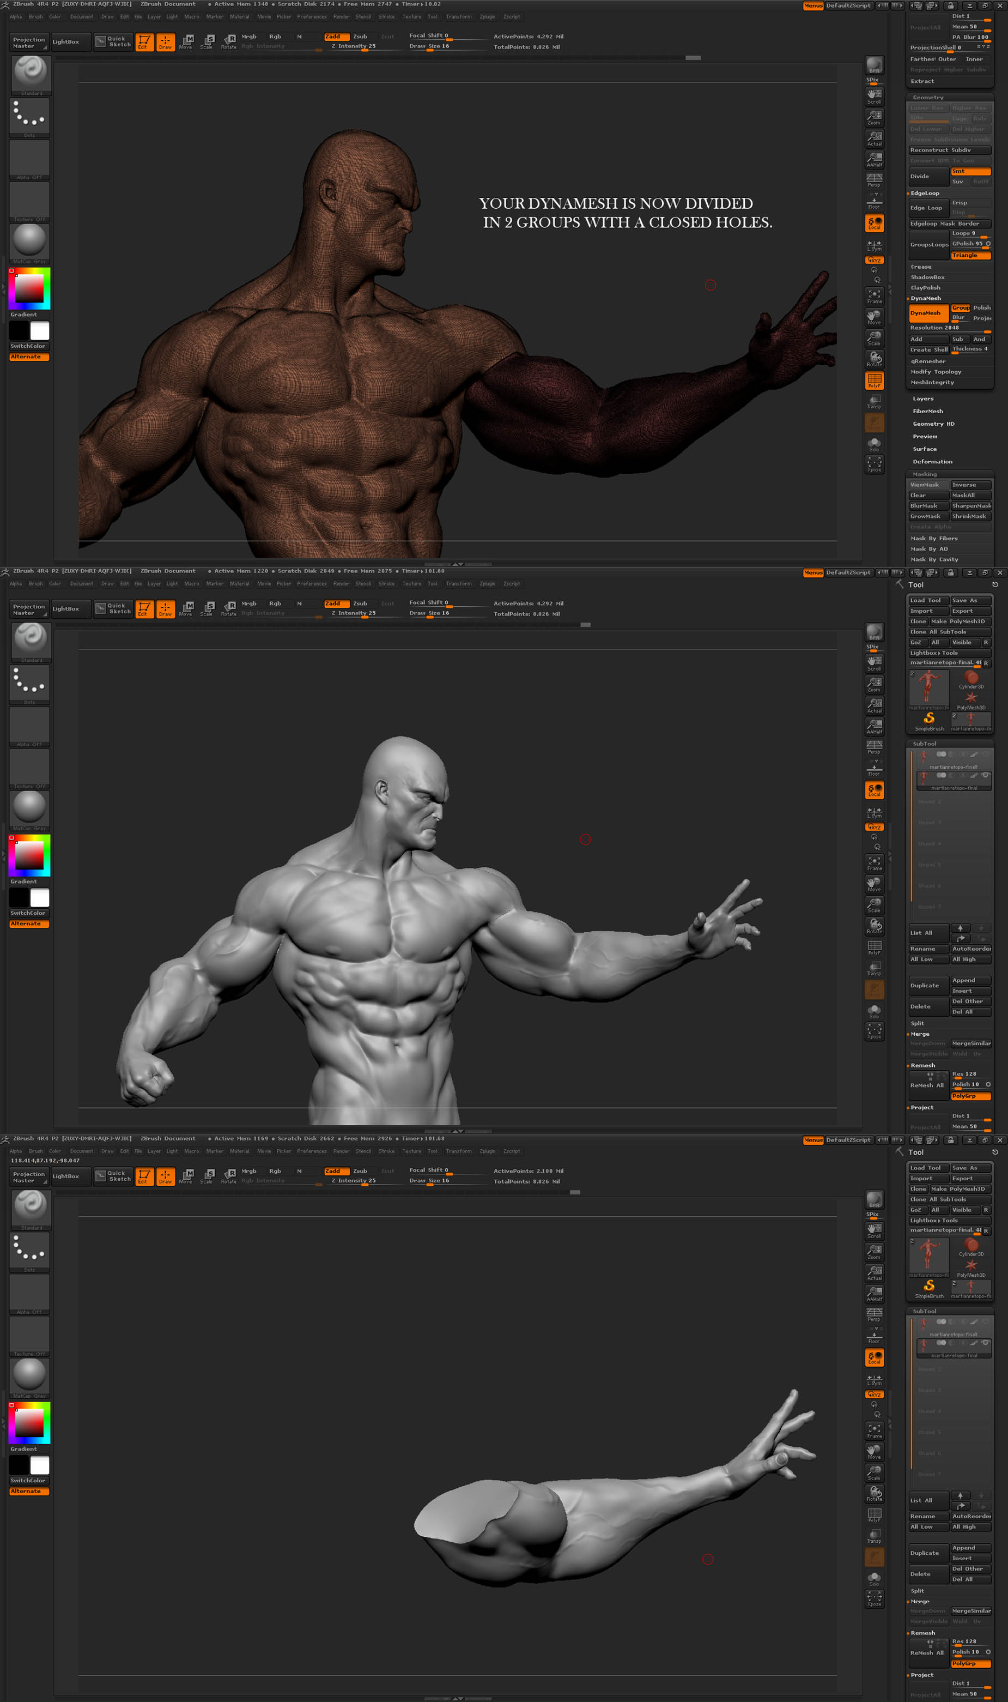Expand Modify Topology section
The height and width of the screenshot is (1702, 1008).
click(936, 372)
